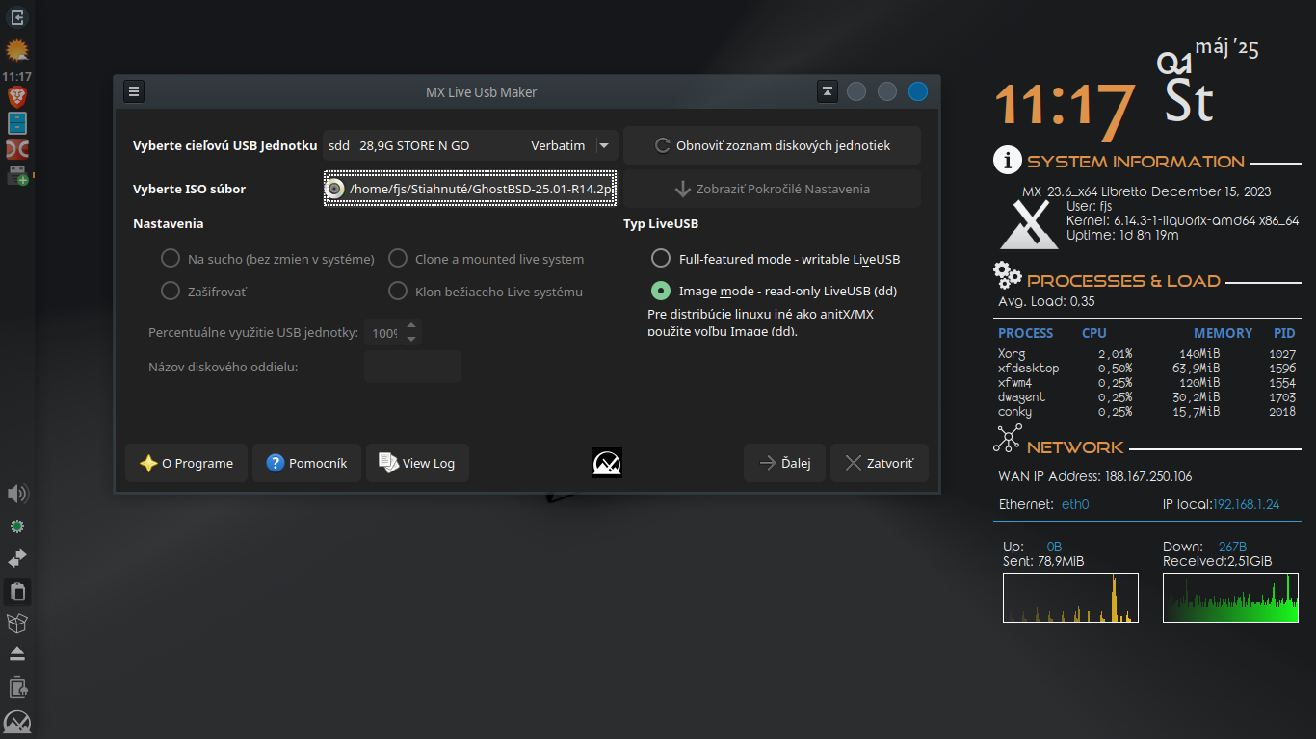This screenshot has width=1316, height=739.
Task: Click the eject media tray icon
Action: [17, 654]
